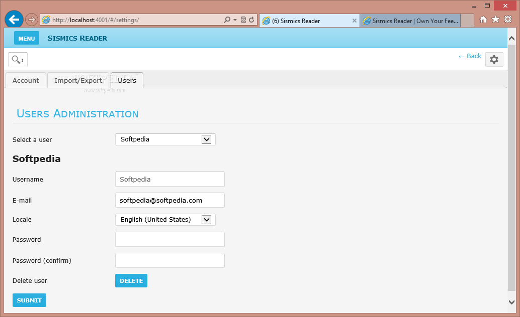Image resolution: width=520 pixels, height=317 pixels.
Task: Click the Username field
Action: pyautogui.click(x=170, y=179)
